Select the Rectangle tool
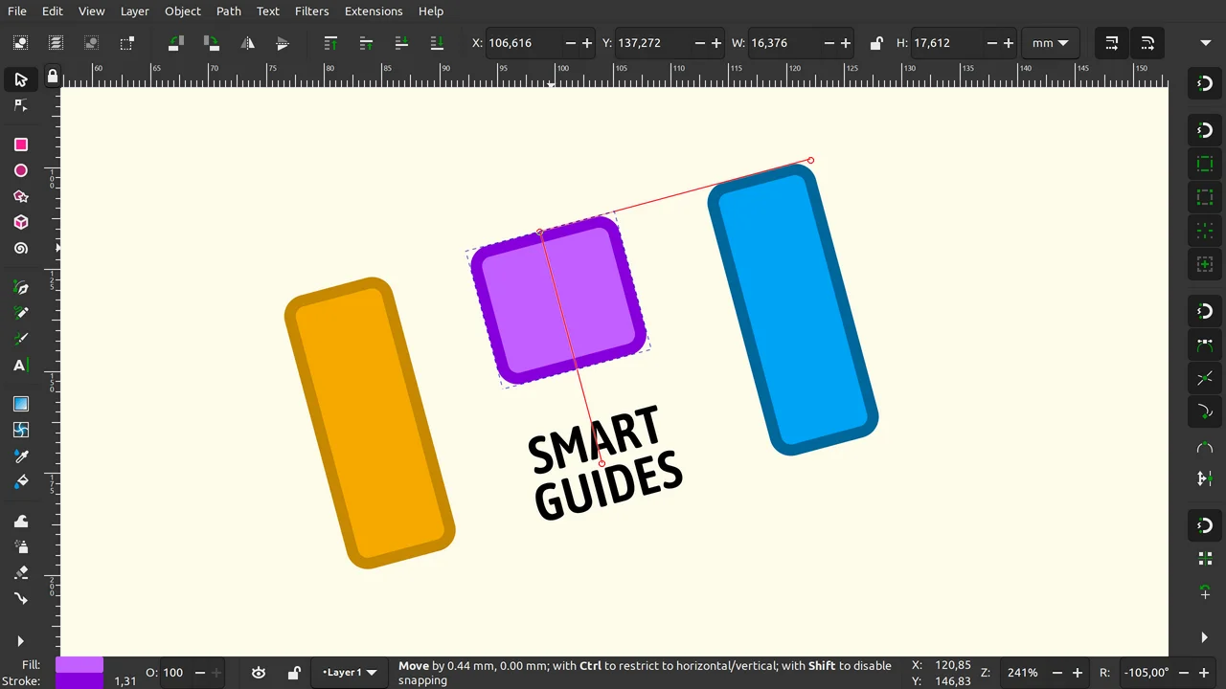This screenshot has height=689, width=1226. [20, 144]
